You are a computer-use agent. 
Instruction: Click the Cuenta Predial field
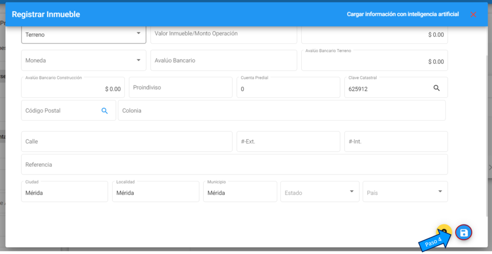tap(288, 87)
